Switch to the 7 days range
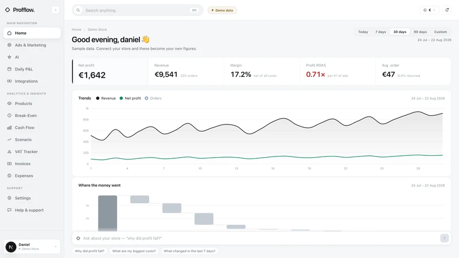The height and width of the screenshot is (258, 459). pos(380,32)
